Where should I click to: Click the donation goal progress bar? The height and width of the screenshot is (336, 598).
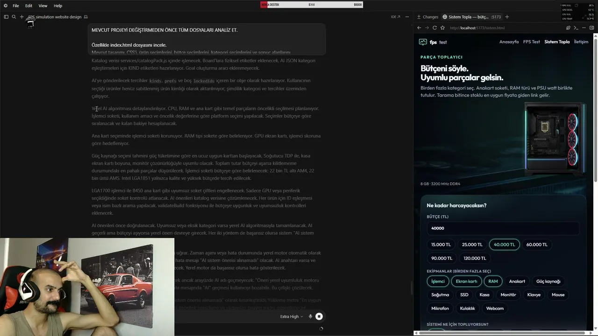coord(312,5)
